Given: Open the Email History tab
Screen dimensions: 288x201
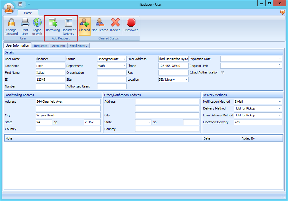Looking at the screenshot, I should point(78,45).
